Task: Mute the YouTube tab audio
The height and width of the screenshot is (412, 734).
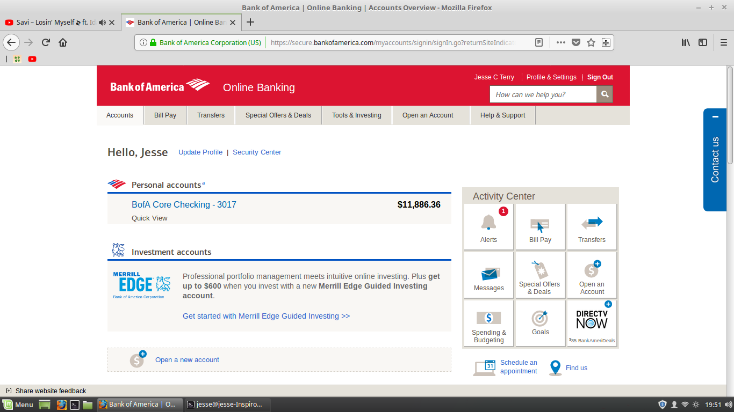Action: [x=102, y=23]
